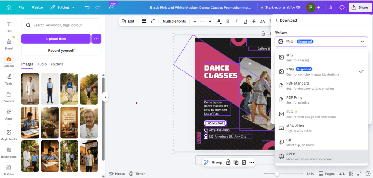Click the duplicate icon in floating toolbar
Image resolution: width=373 pixels, height=178 pixels.
tap(236, 162)
